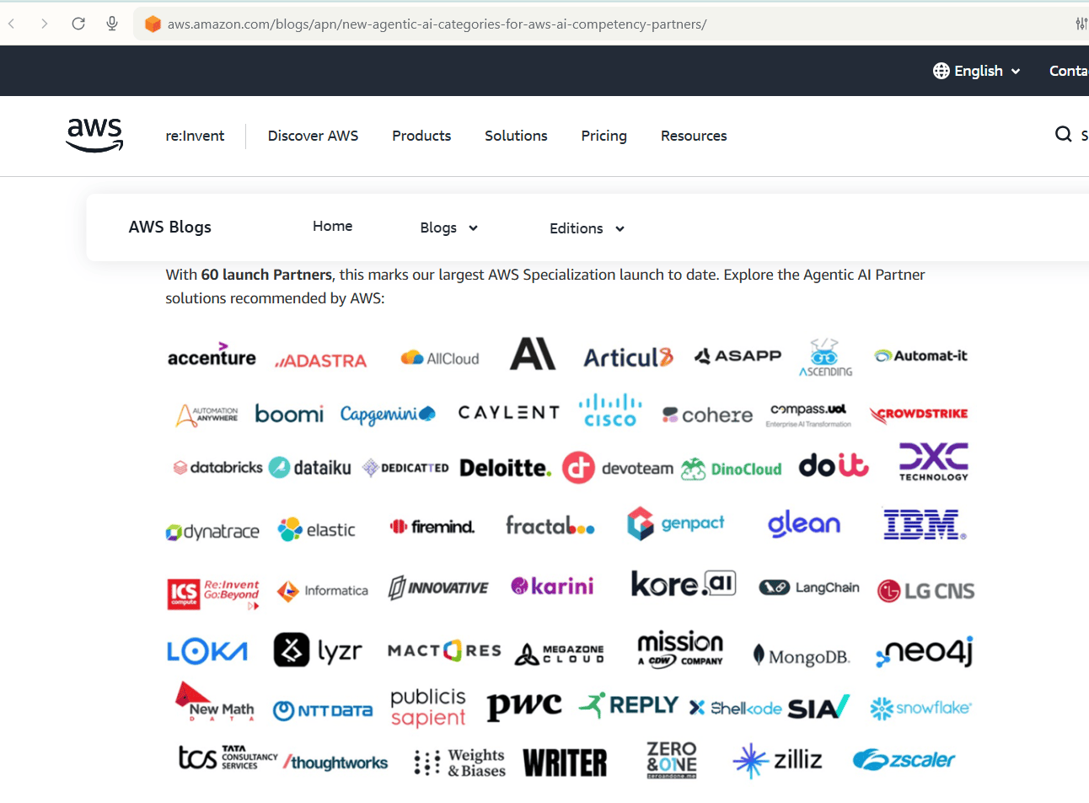Click the WRITER logo

tap(565, 763)
